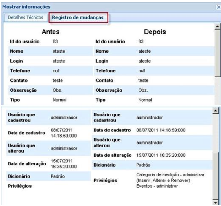221x206 pixels.
Task: Click the lower panel's scroll down arrow
Action: (x=217, y=203)
